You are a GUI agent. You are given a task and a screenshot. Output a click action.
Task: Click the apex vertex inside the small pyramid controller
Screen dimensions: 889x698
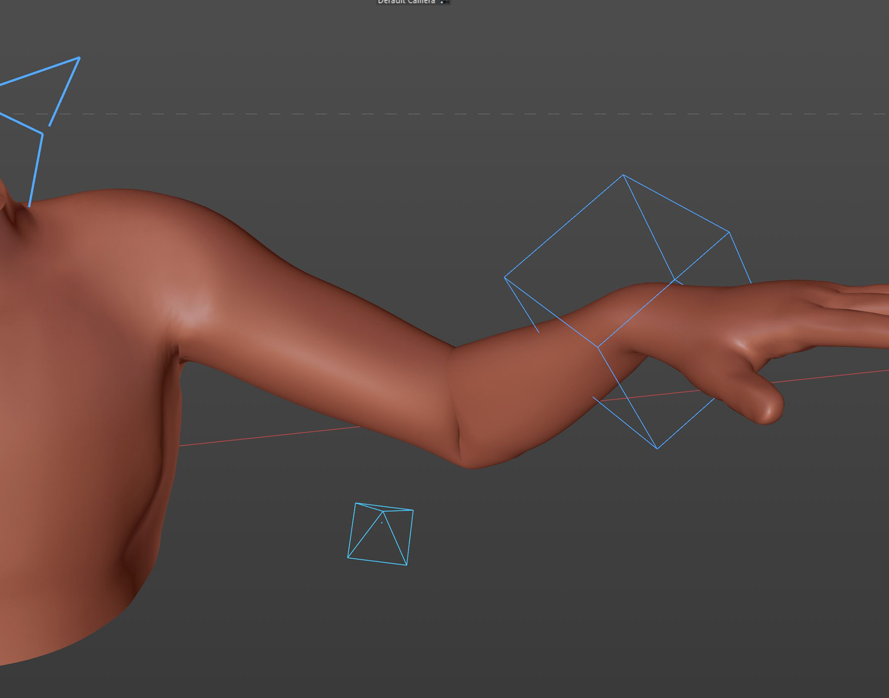(x=383, y=512)
